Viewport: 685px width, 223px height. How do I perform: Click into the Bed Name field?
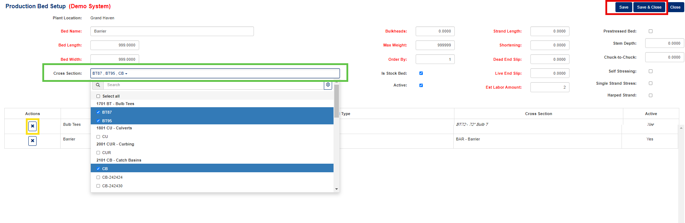[172, 31]
